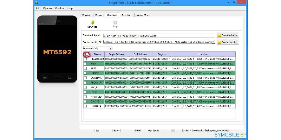Select the ANDROID name cell
Image resolution: width=281 pixels, height=140 pixels.
[x=97, y=97]
